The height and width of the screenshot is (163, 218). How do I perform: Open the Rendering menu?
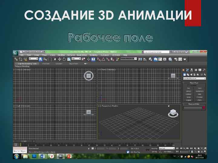tap(93, 55)
